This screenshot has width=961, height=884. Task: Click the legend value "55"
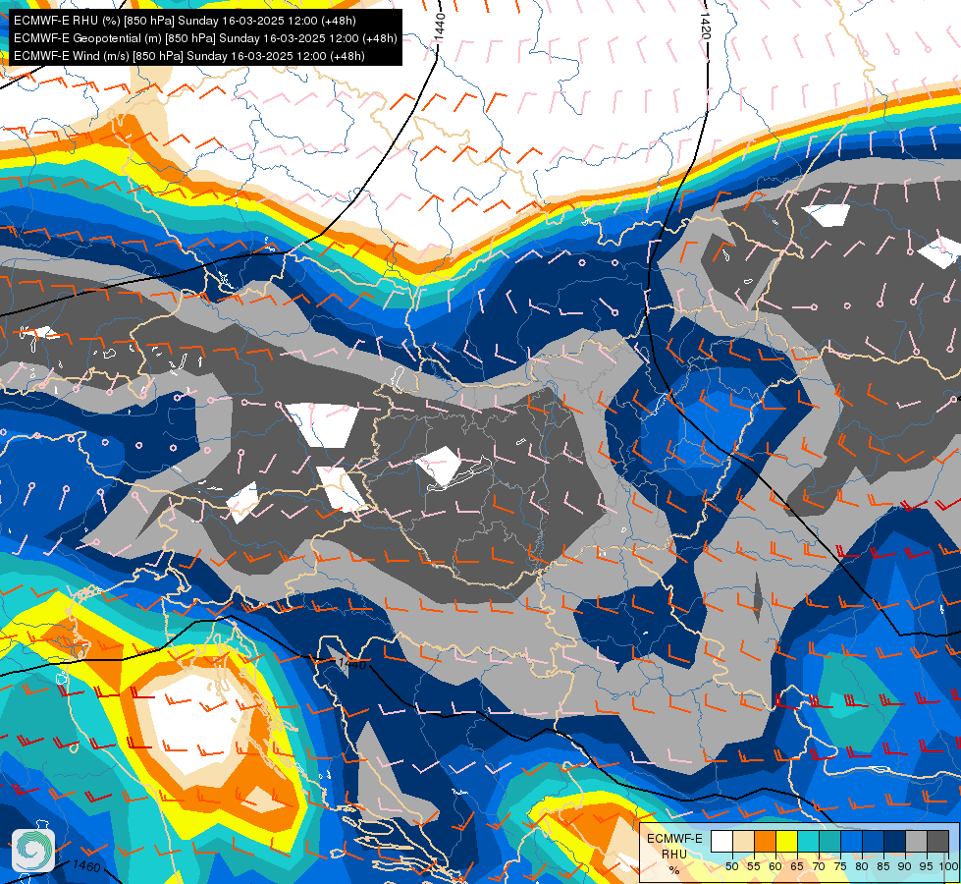pos(753,867)
